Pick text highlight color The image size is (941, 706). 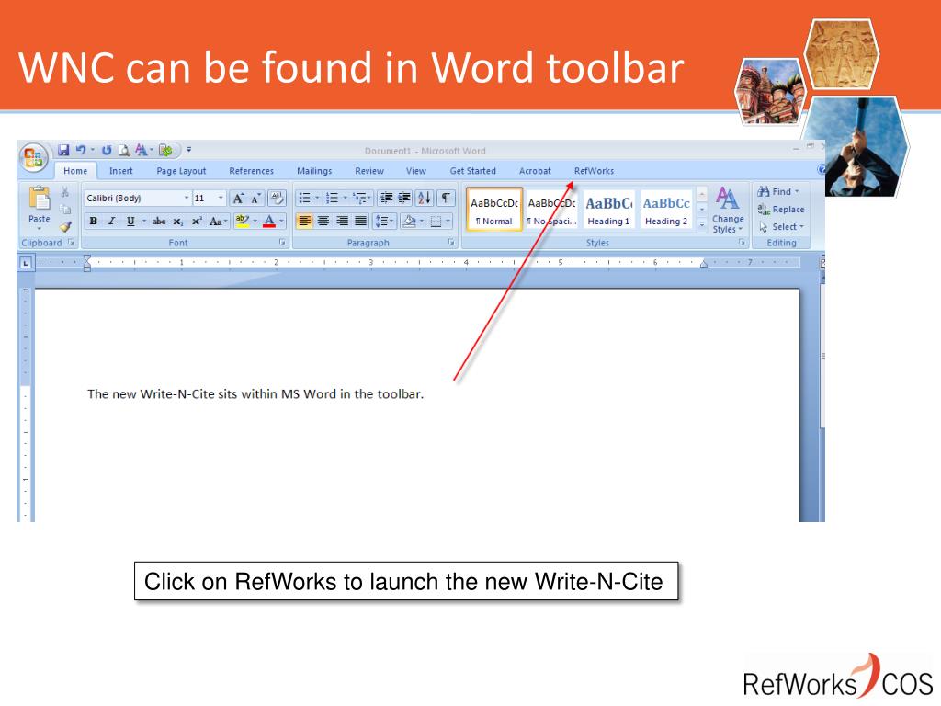[x=243, y=222]
